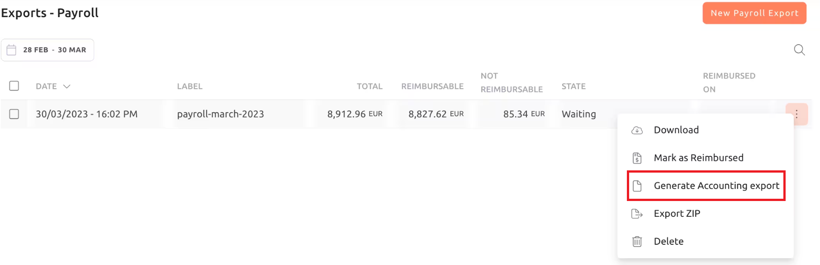
Task: Click the search magnifier icon
Action: (799, 50)
